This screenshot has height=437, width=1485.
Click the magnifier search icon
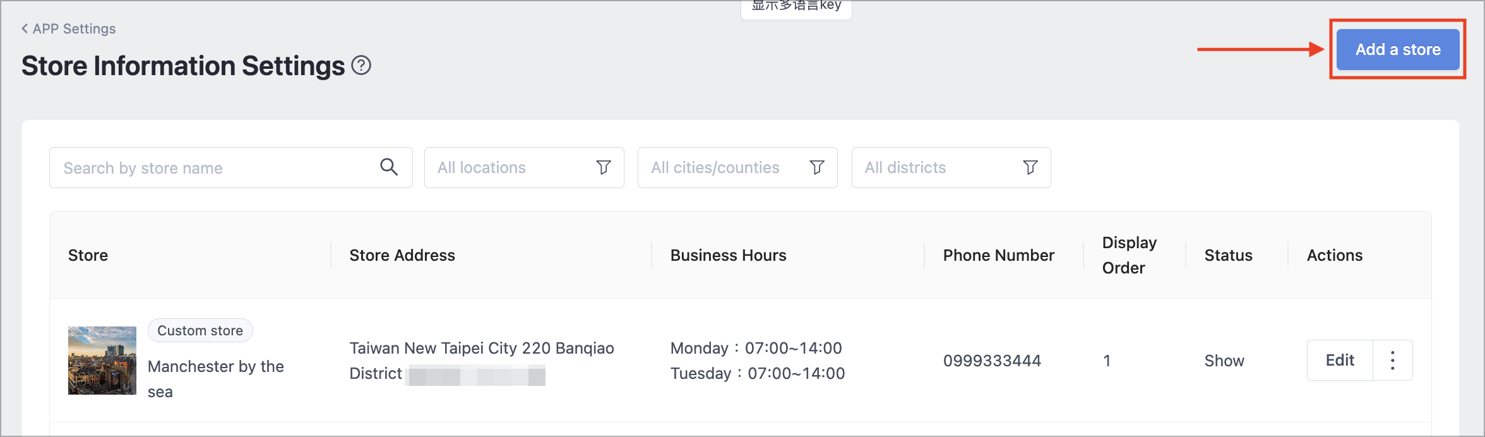click(389, 167)
